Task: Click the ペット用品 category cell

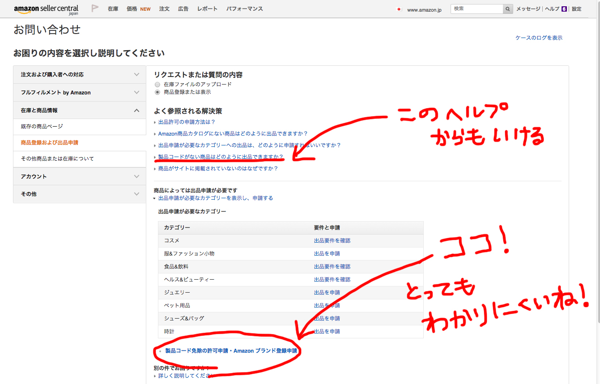Action: pyautogui.click(x=177, y=305)
